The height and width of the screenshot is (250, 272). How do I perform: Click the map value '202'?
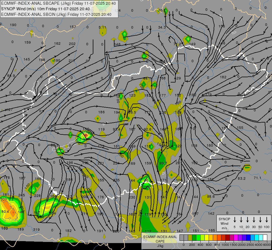pos(72,44)
